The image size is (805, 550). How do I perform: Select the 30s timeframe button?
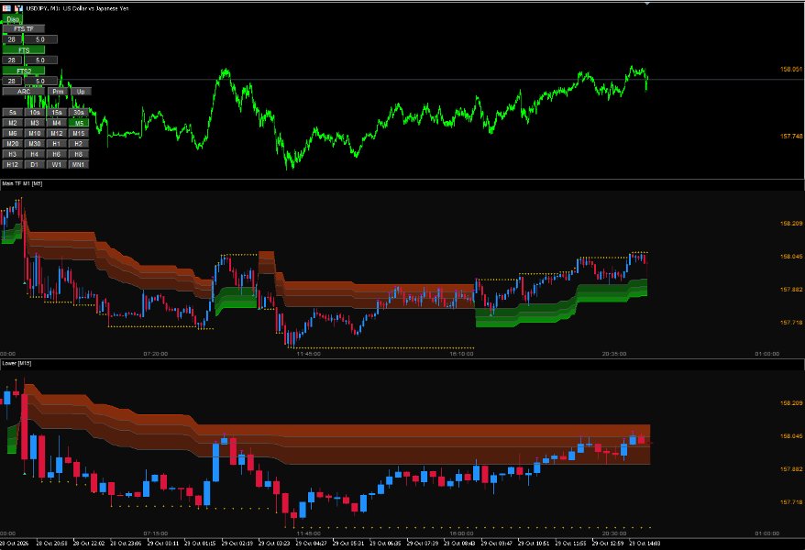[79, 113]
